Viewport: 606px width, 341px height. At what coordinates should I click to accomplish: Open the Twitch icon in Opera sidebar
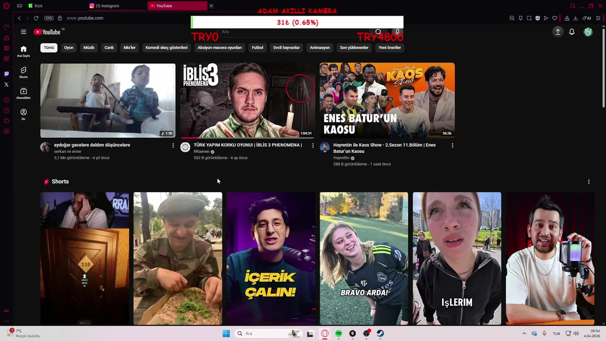pyautogui.click(x=6, y=74)
